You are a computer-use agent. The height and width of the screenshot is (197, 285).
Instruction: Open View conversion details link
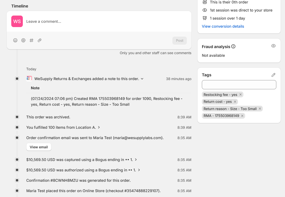pos(223,26)
